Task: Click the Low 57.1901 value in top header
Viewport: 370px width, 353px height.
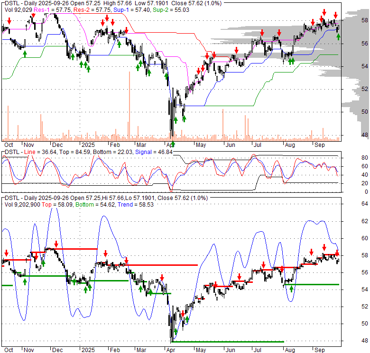Action: coord(153,3)
